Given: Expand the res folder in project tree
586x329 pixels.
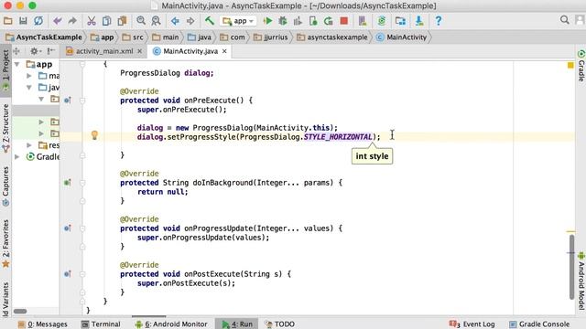Looking at the screenshot, I should coord(29,144).
